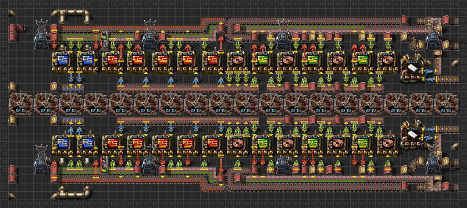Select lower substation at columns 33-34
The width and height of the screenshot is (467, 208).
click(x=283, y=160)
